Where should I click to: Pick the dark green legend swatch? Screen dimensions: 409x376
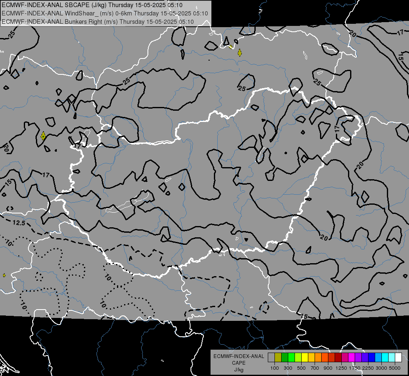[x=285, y=357]
